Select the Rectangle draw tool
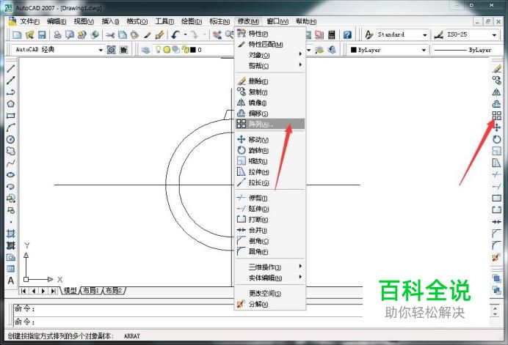508x345 pixels. 11,116
